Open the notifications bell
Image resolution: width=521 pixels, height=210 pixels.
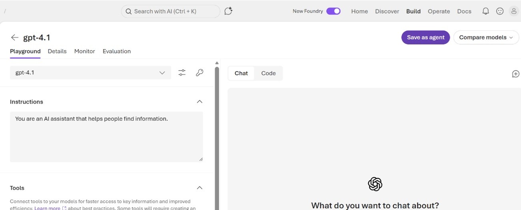pyautogui.click(x=485, y=11)
